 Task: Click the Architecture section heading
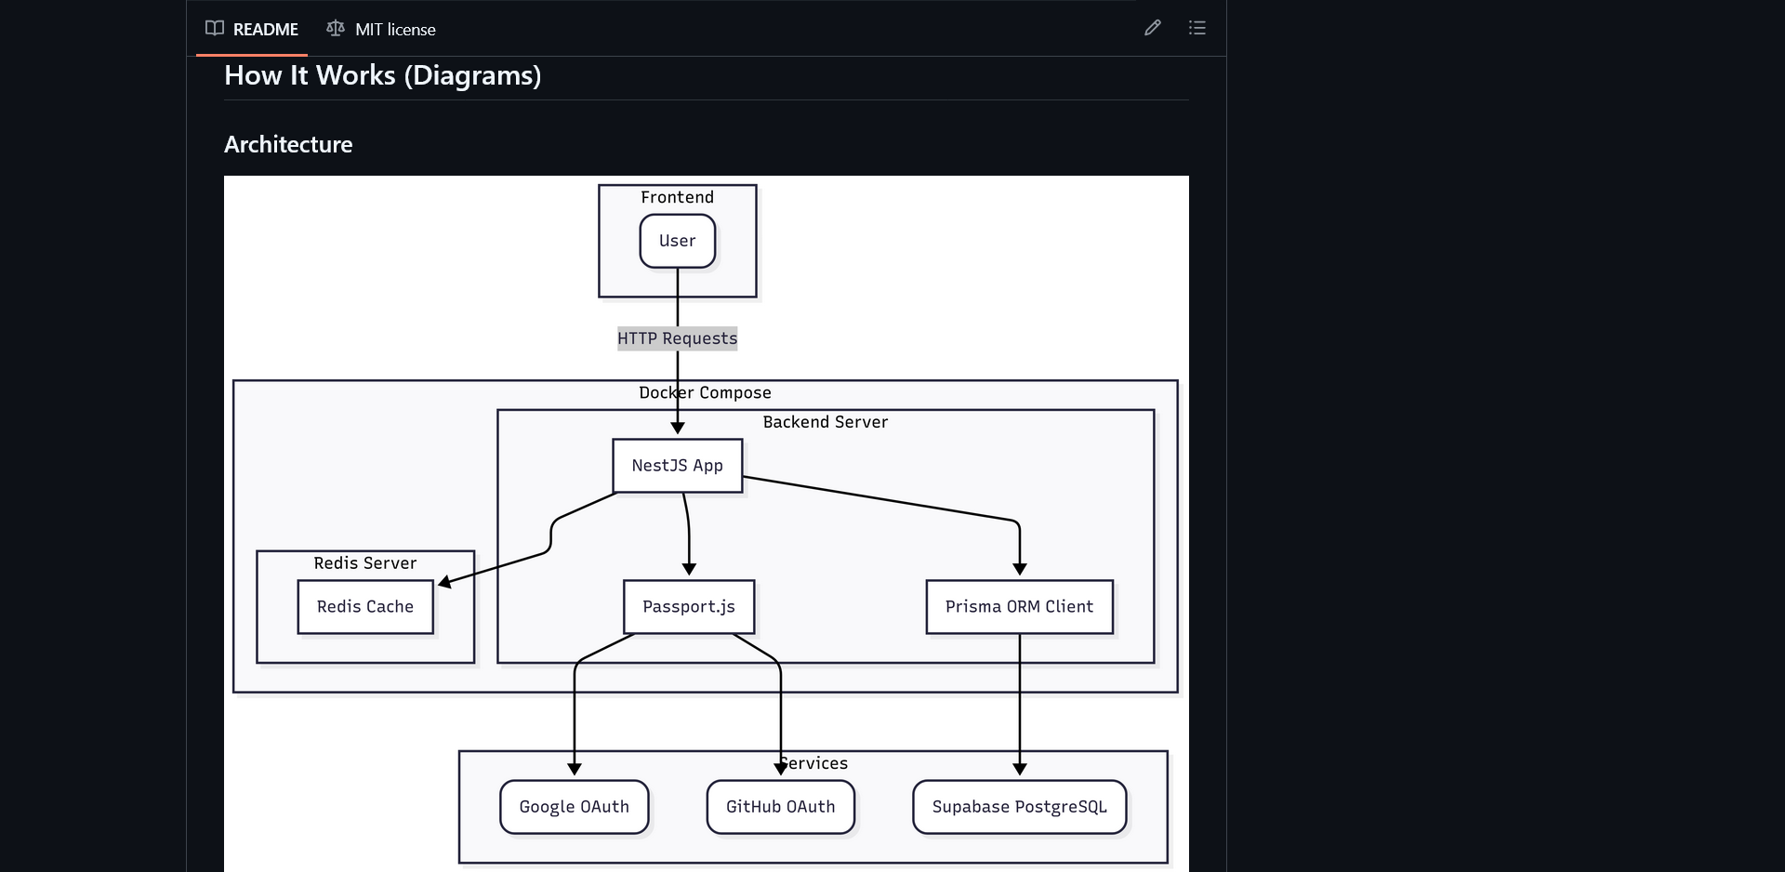[x=288, y=144]
